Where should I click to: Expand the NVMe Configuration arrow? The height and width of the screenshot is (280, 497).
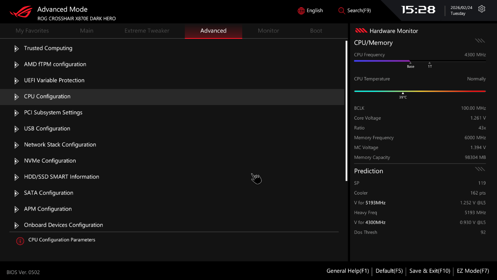click(16, 161)
